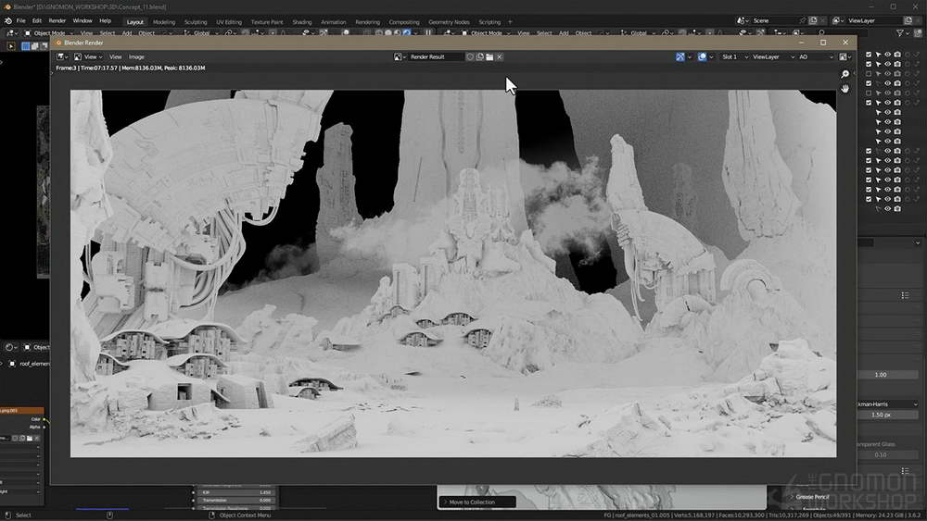Select wireframe viewport shading in the left viewport
Image resolution: width=927 pixels, height=521 pixels.
click(x=379, y=33)
